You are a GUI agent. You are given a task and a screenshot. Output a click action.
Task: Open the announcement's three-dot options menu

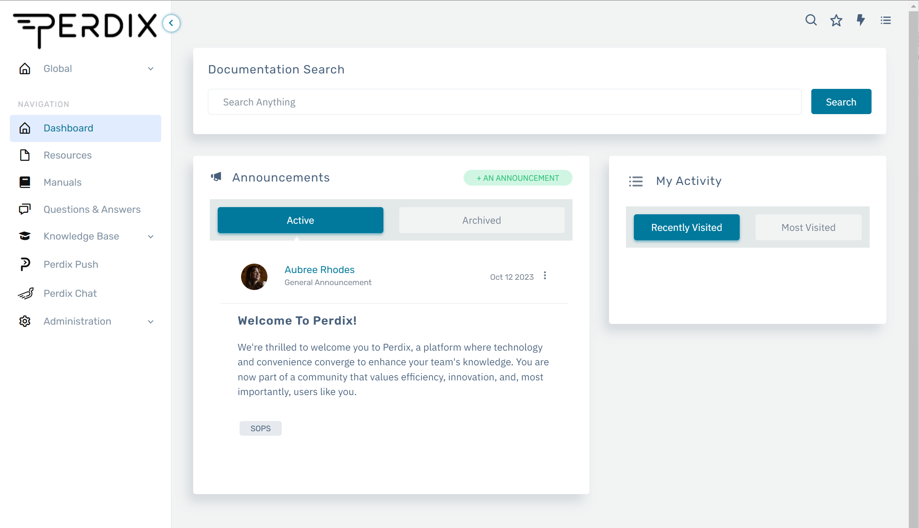[x=545, y=276]
